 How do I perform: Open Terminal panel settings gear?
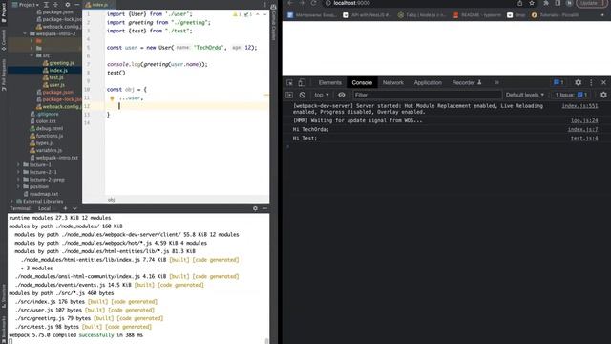coord(255,208)
